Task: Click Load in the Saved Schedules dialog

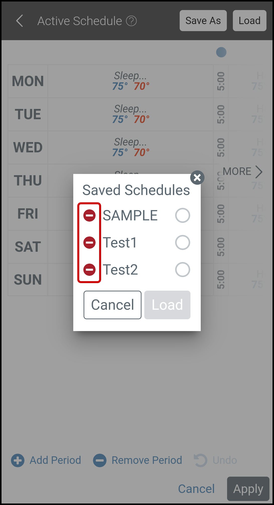Action: click(x=167, y=305)
